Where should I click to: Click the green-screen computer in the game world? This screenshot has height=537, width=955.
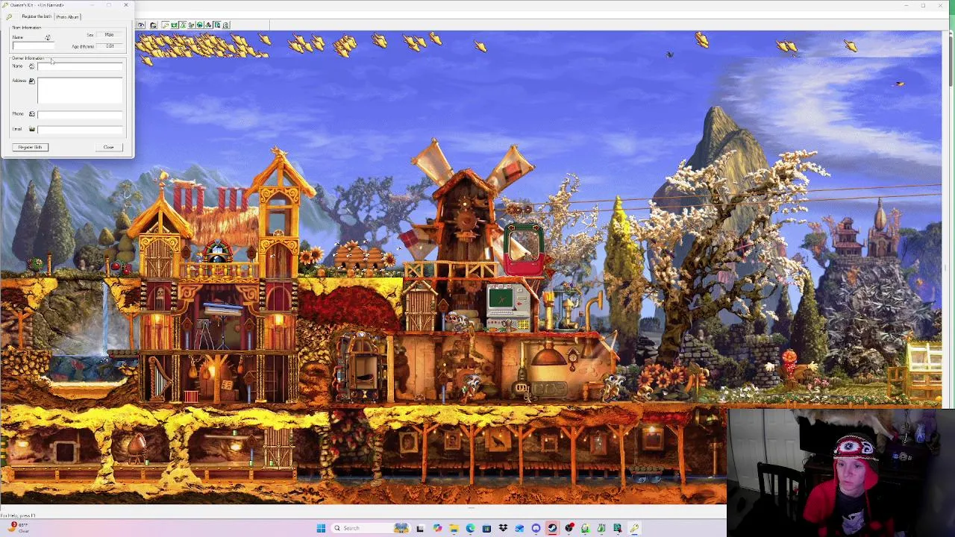pos(509,307)
